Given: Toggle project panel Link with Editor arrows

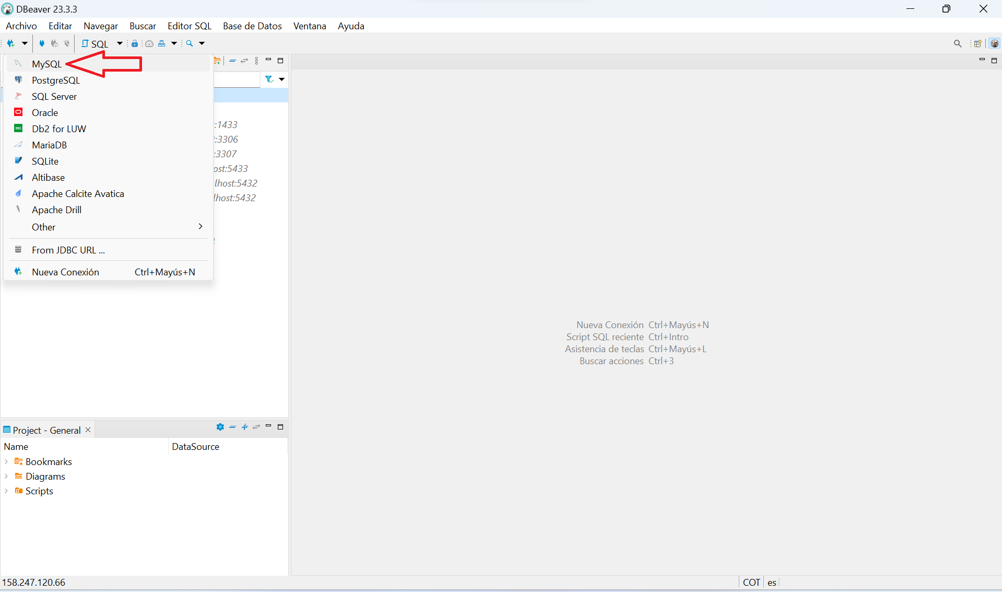Looking at the screenshot, I should 256,427.
